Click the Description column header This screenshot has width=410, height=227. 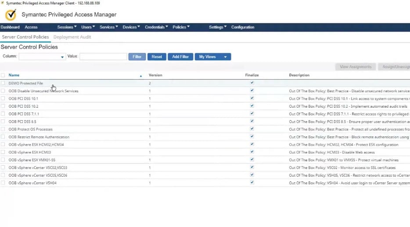(299, 75)
